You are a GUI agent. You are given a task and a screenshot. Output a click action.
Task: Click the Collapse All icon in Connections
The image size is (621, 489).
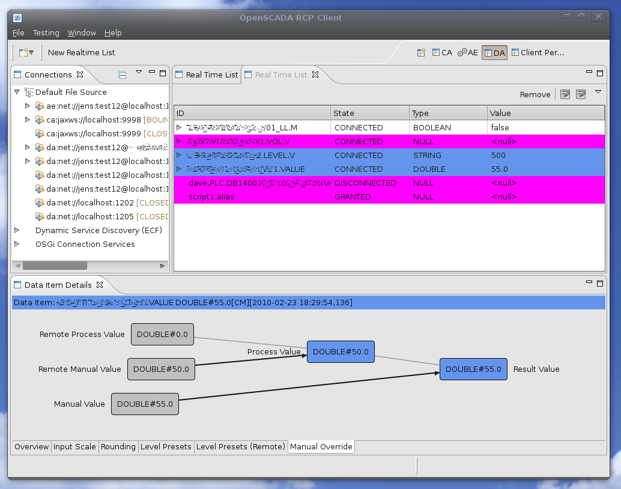pyautogui.click(x=123, y=75)
